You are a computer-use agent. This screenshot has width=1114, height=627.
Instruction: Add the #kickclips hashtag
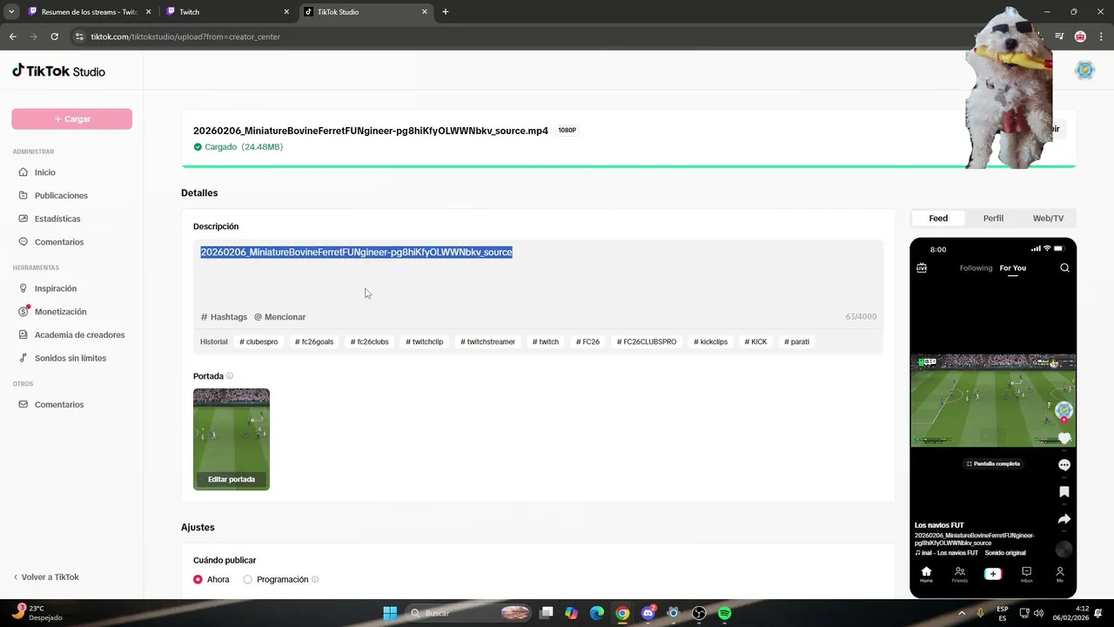pyautogui.click(x=710, y=342)
